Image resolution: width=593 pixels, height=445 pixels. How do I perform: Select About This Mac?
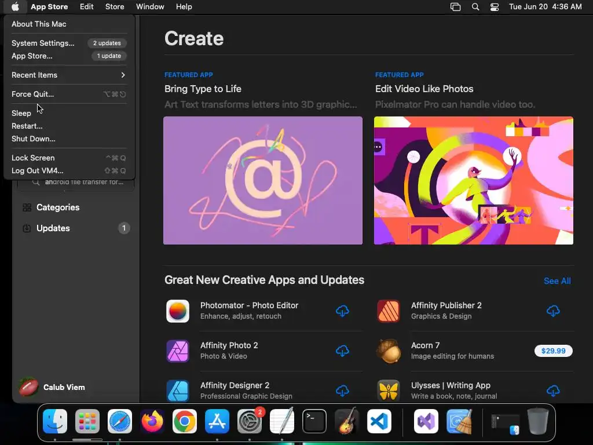[x=69, y=24]
